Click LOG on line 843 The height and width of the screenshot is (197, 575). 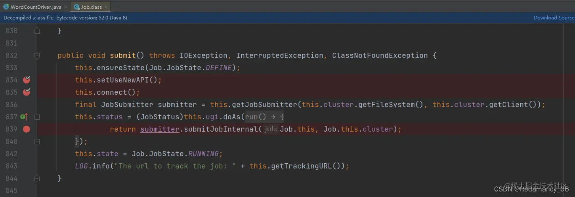point(82,166)
